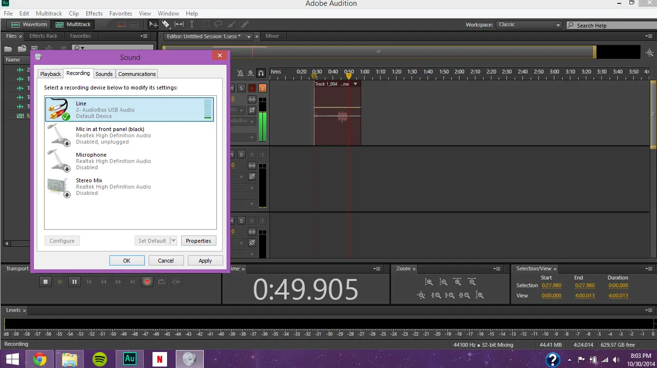
Task: Select Stereo Mix recording device
Action: (x=130, y=187)
